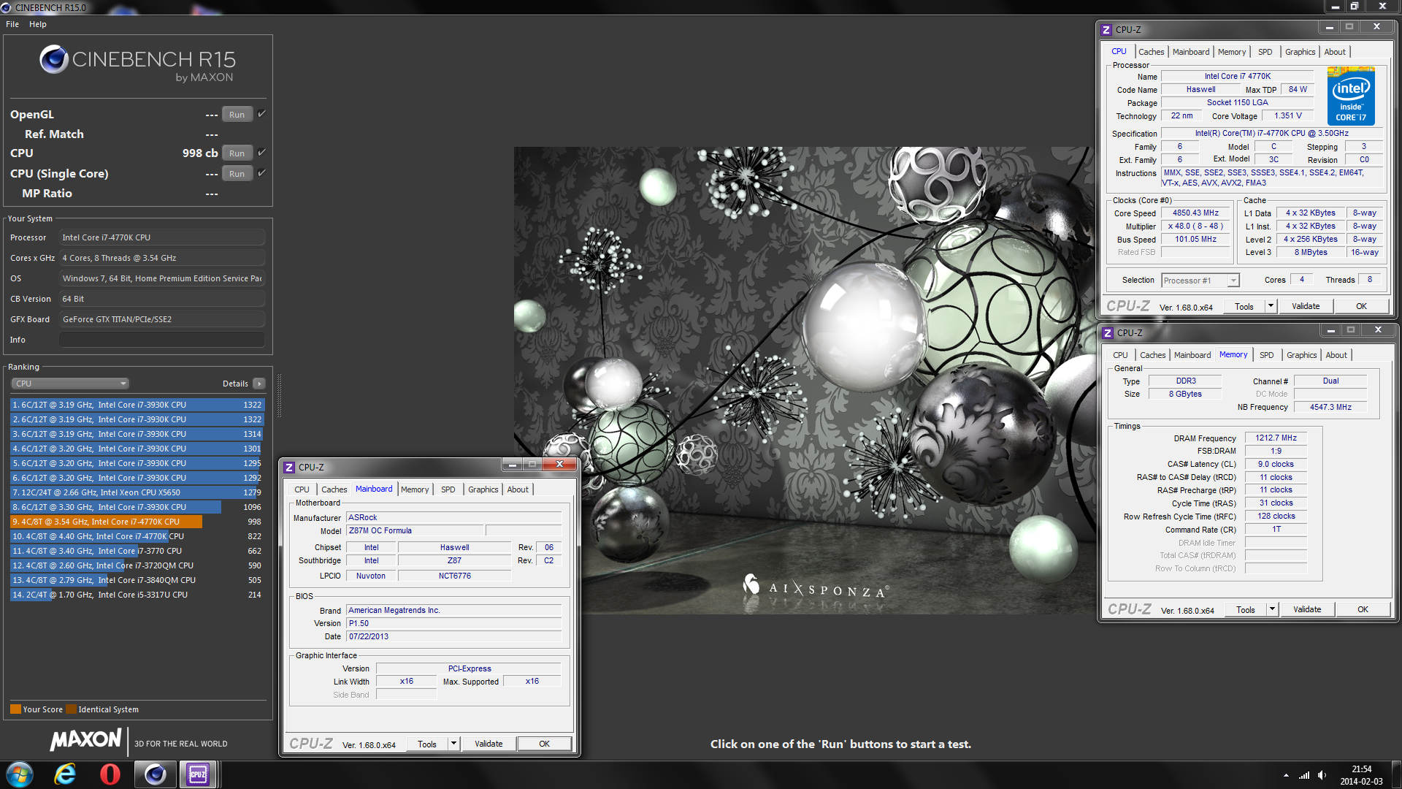Open Internet Explorer from taskbar

[66, 774]
